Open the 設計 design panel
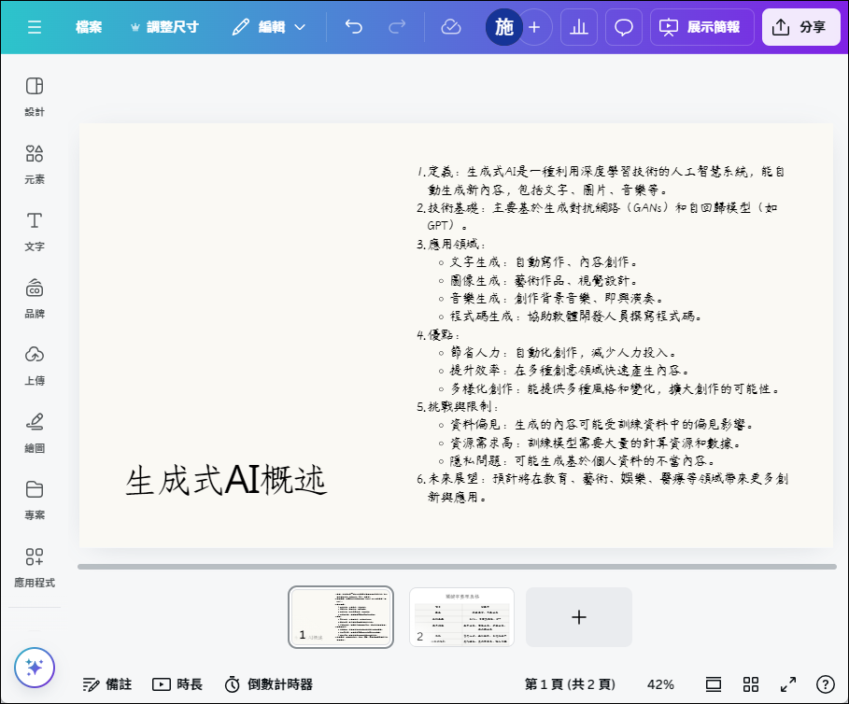This screenshot has width=849, height=704. (x=35, y=97)
